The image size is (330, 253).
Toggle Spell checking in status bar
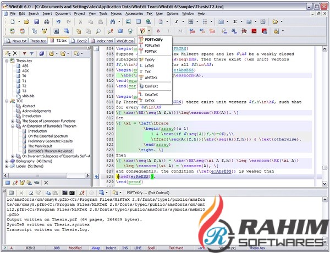(x=151, y=248)
